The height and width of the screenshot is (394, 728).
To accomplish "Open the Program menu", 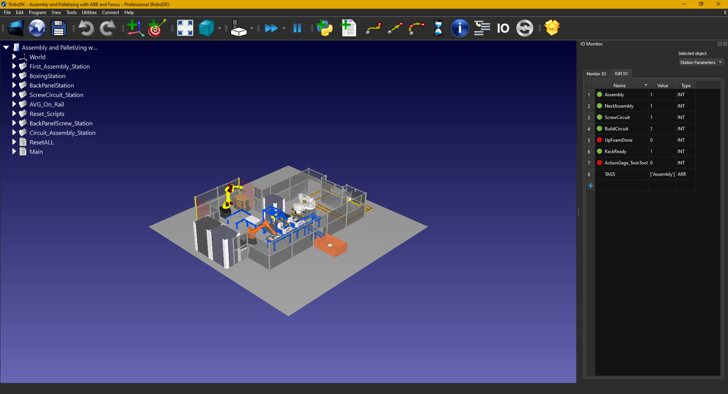I will (37, 12).
